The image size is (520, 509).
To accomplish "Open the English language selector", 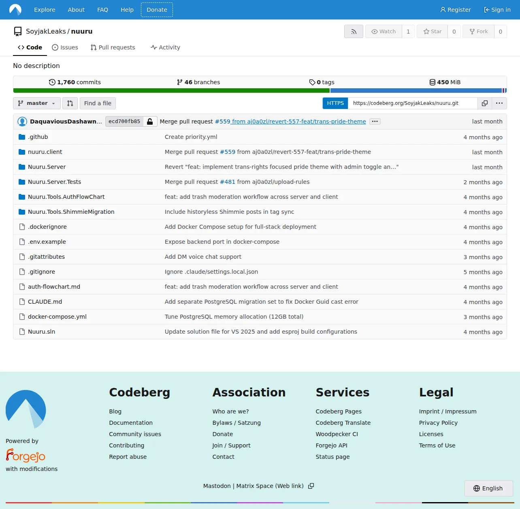I will click(488, 488).
